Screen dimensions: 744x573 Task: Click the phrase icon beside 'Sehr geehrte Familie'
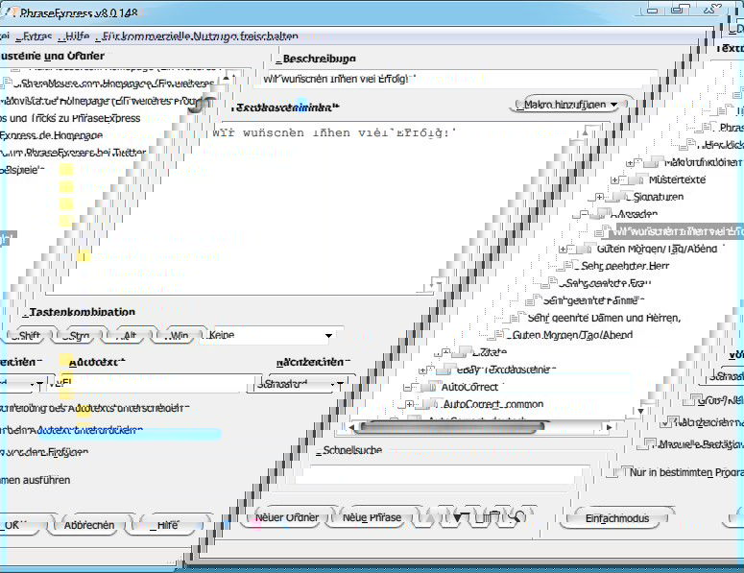[533, 300]
